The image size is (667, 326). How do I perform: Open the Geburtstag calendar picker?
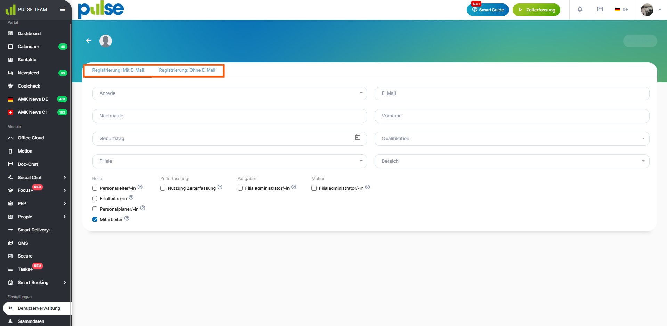coord(358,137)
